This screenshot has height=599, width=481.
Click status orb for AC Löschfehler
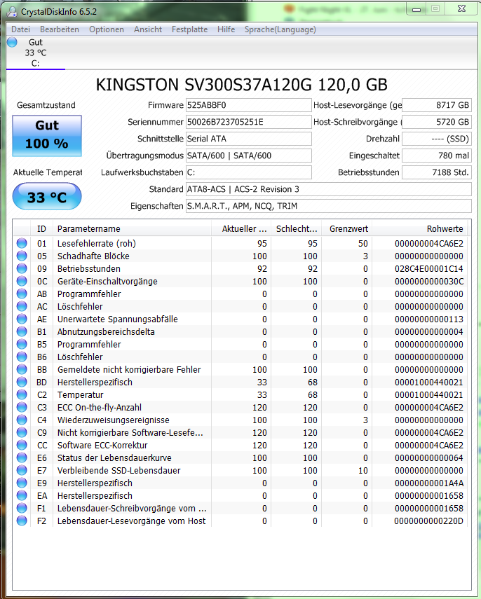pyautogui.click(x=22, y=306)
